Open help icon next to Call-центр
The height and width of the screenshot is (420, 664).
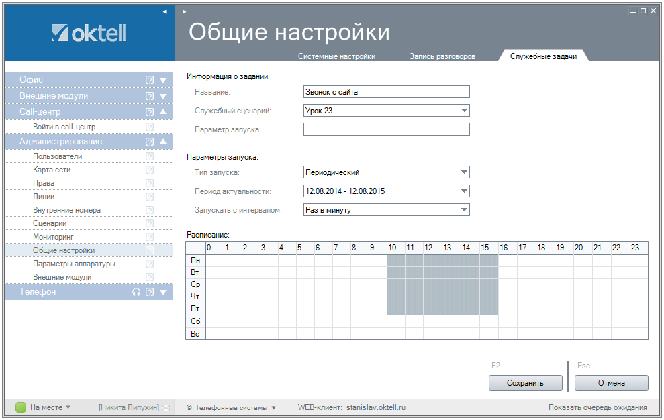150,112
